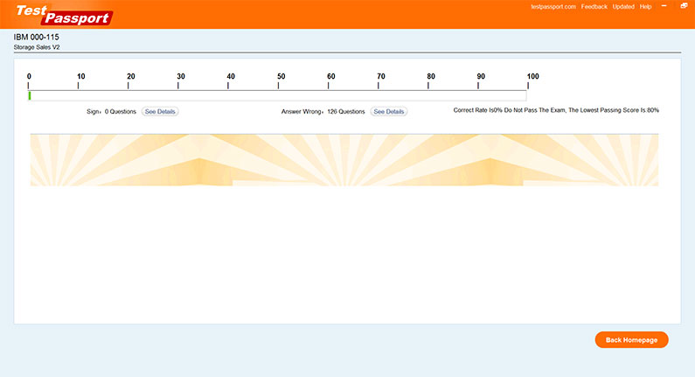Click the sunburst banner image
Image resolution: width=695 pixels, height=377 pixels.
(344, 160)
